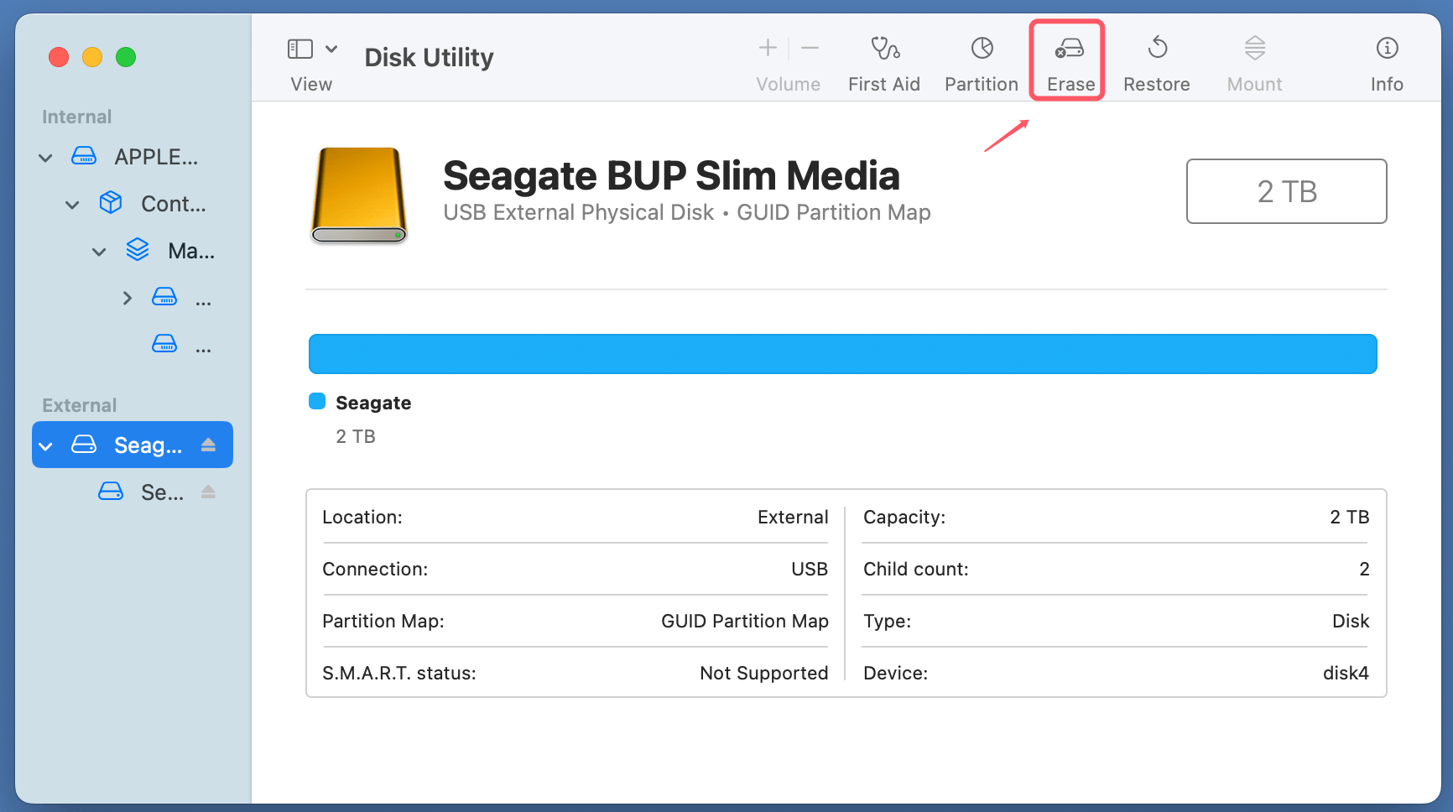
Task: Click the Mount toolbar icon
Action: 1254,60
